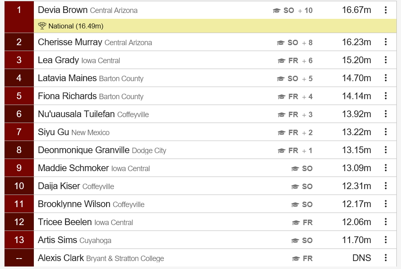Open the kebab menu for Tricee Beelen
Screen dimensions: 401x269
(385, 222)
